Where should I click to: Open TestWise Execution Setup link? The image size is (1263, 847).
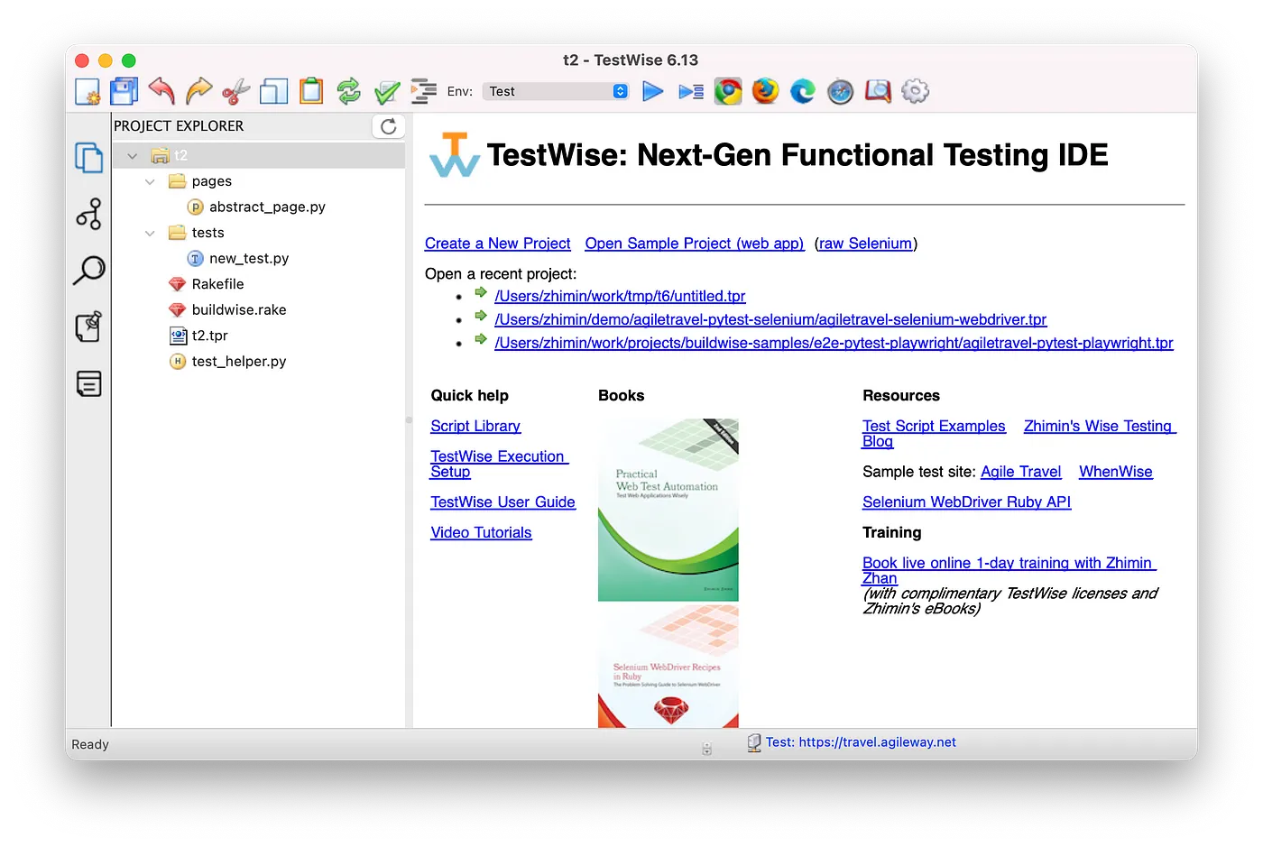point(498,464)
